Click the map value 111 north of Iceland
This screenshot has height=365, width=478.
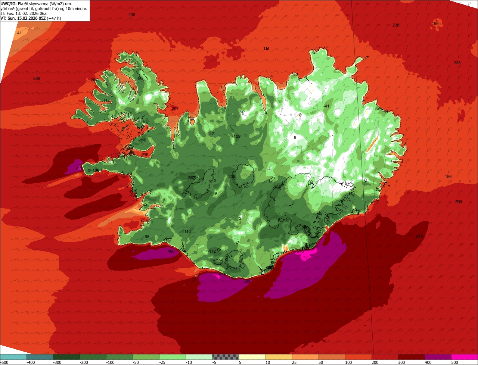[x=266, y=49]
